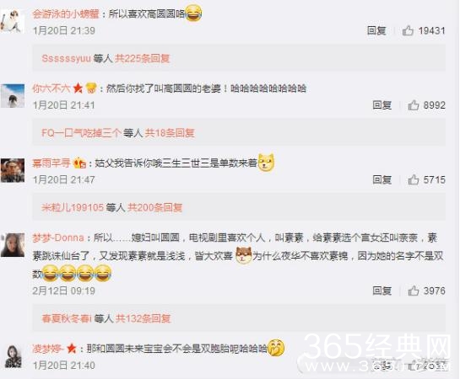This screenshot has height=379, width=460.
Task: Open avatar of 会游泳的小螃蟹
Action: 13,20
